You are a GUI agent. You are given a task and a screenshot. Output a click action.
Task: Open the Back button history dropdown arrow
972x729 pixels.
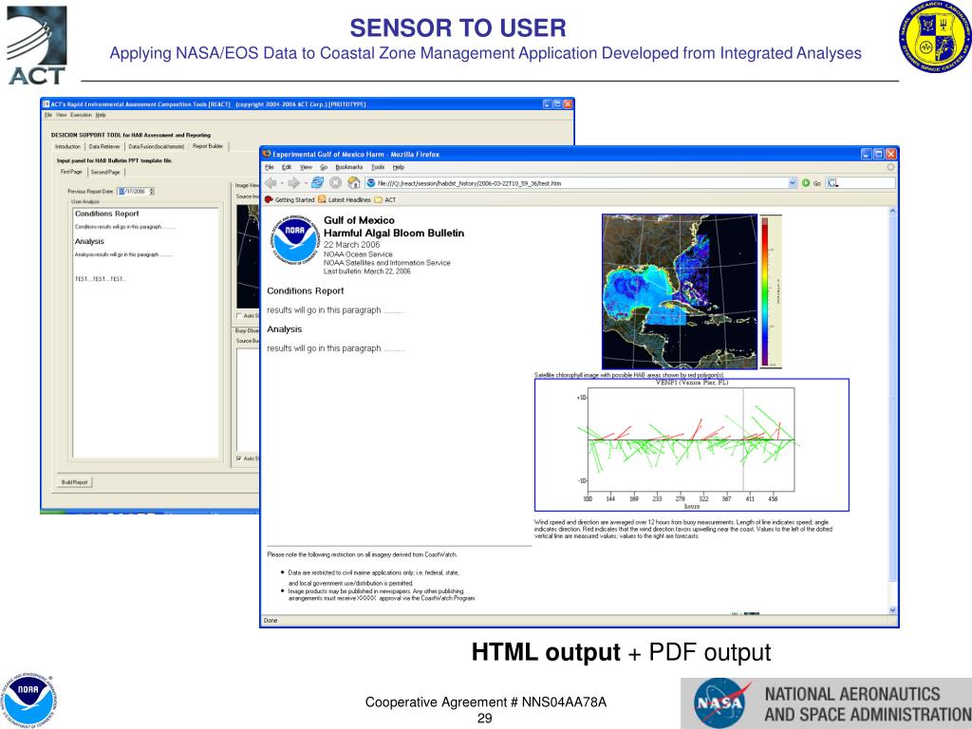click(x=281, y=183)
